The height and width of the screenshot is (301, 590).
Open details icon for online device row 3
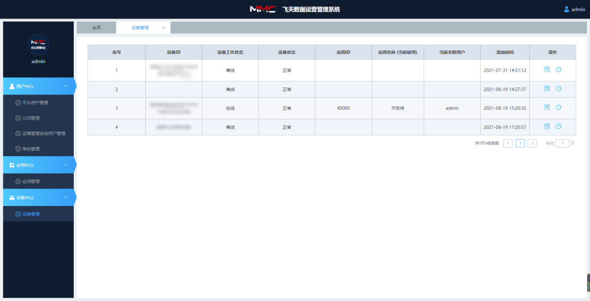[x=547, y=108]
